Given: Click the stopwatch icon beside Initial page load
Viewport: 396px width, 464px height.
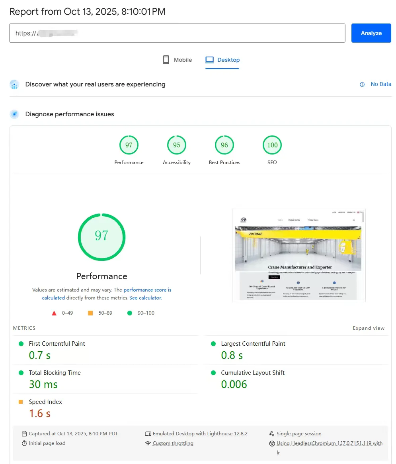Looking at the screenshot, I should pyautogui.click(x=24, y=443).
